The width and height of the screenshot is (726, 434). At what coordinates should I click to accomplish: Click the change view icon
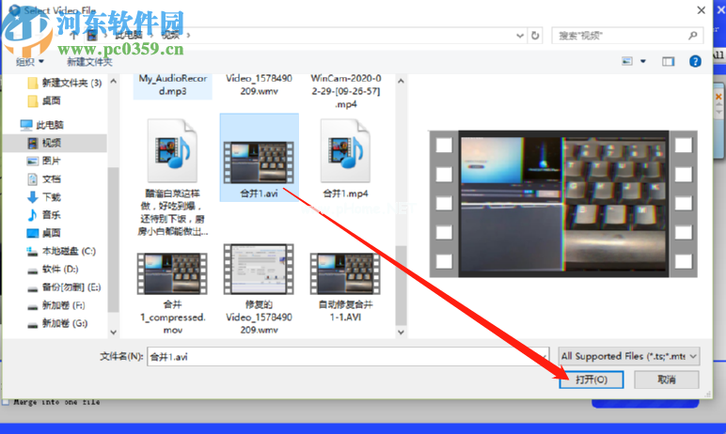tap(627, 61)
